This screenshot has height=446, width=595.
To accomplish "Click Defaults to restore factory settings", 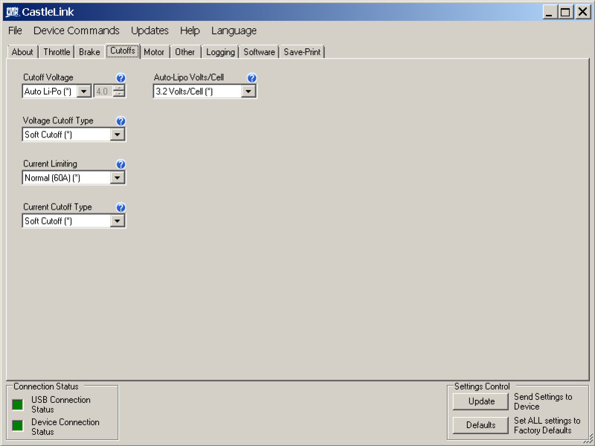I will tap(480, 425).
